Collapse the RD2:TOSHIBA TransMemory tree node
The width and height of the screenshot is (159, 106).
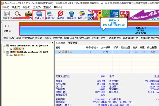coord(4,52)
